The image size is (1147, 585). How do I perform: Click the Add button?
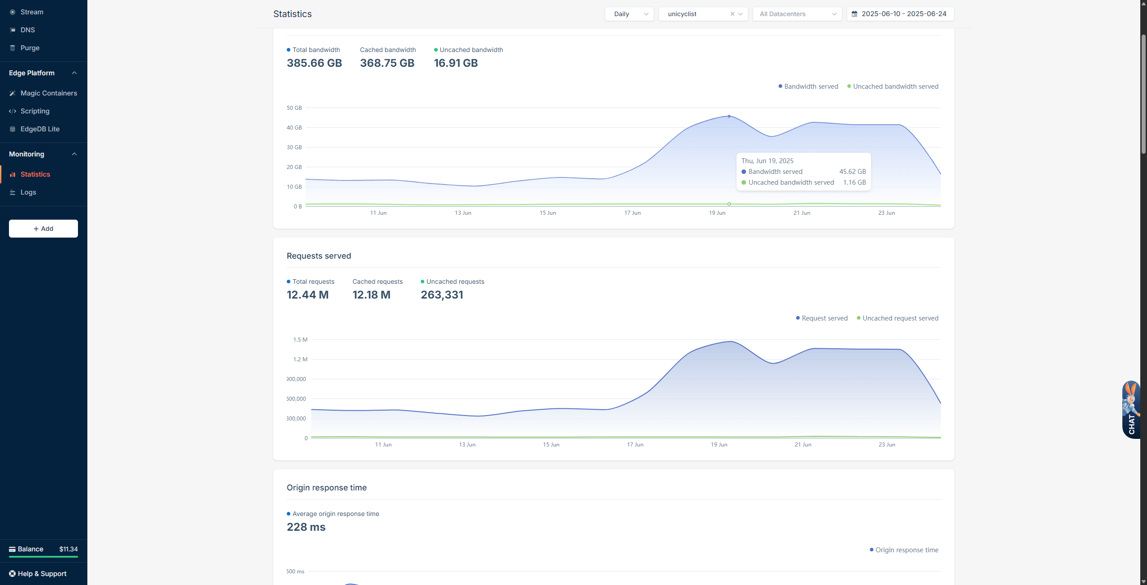point(43,229)
